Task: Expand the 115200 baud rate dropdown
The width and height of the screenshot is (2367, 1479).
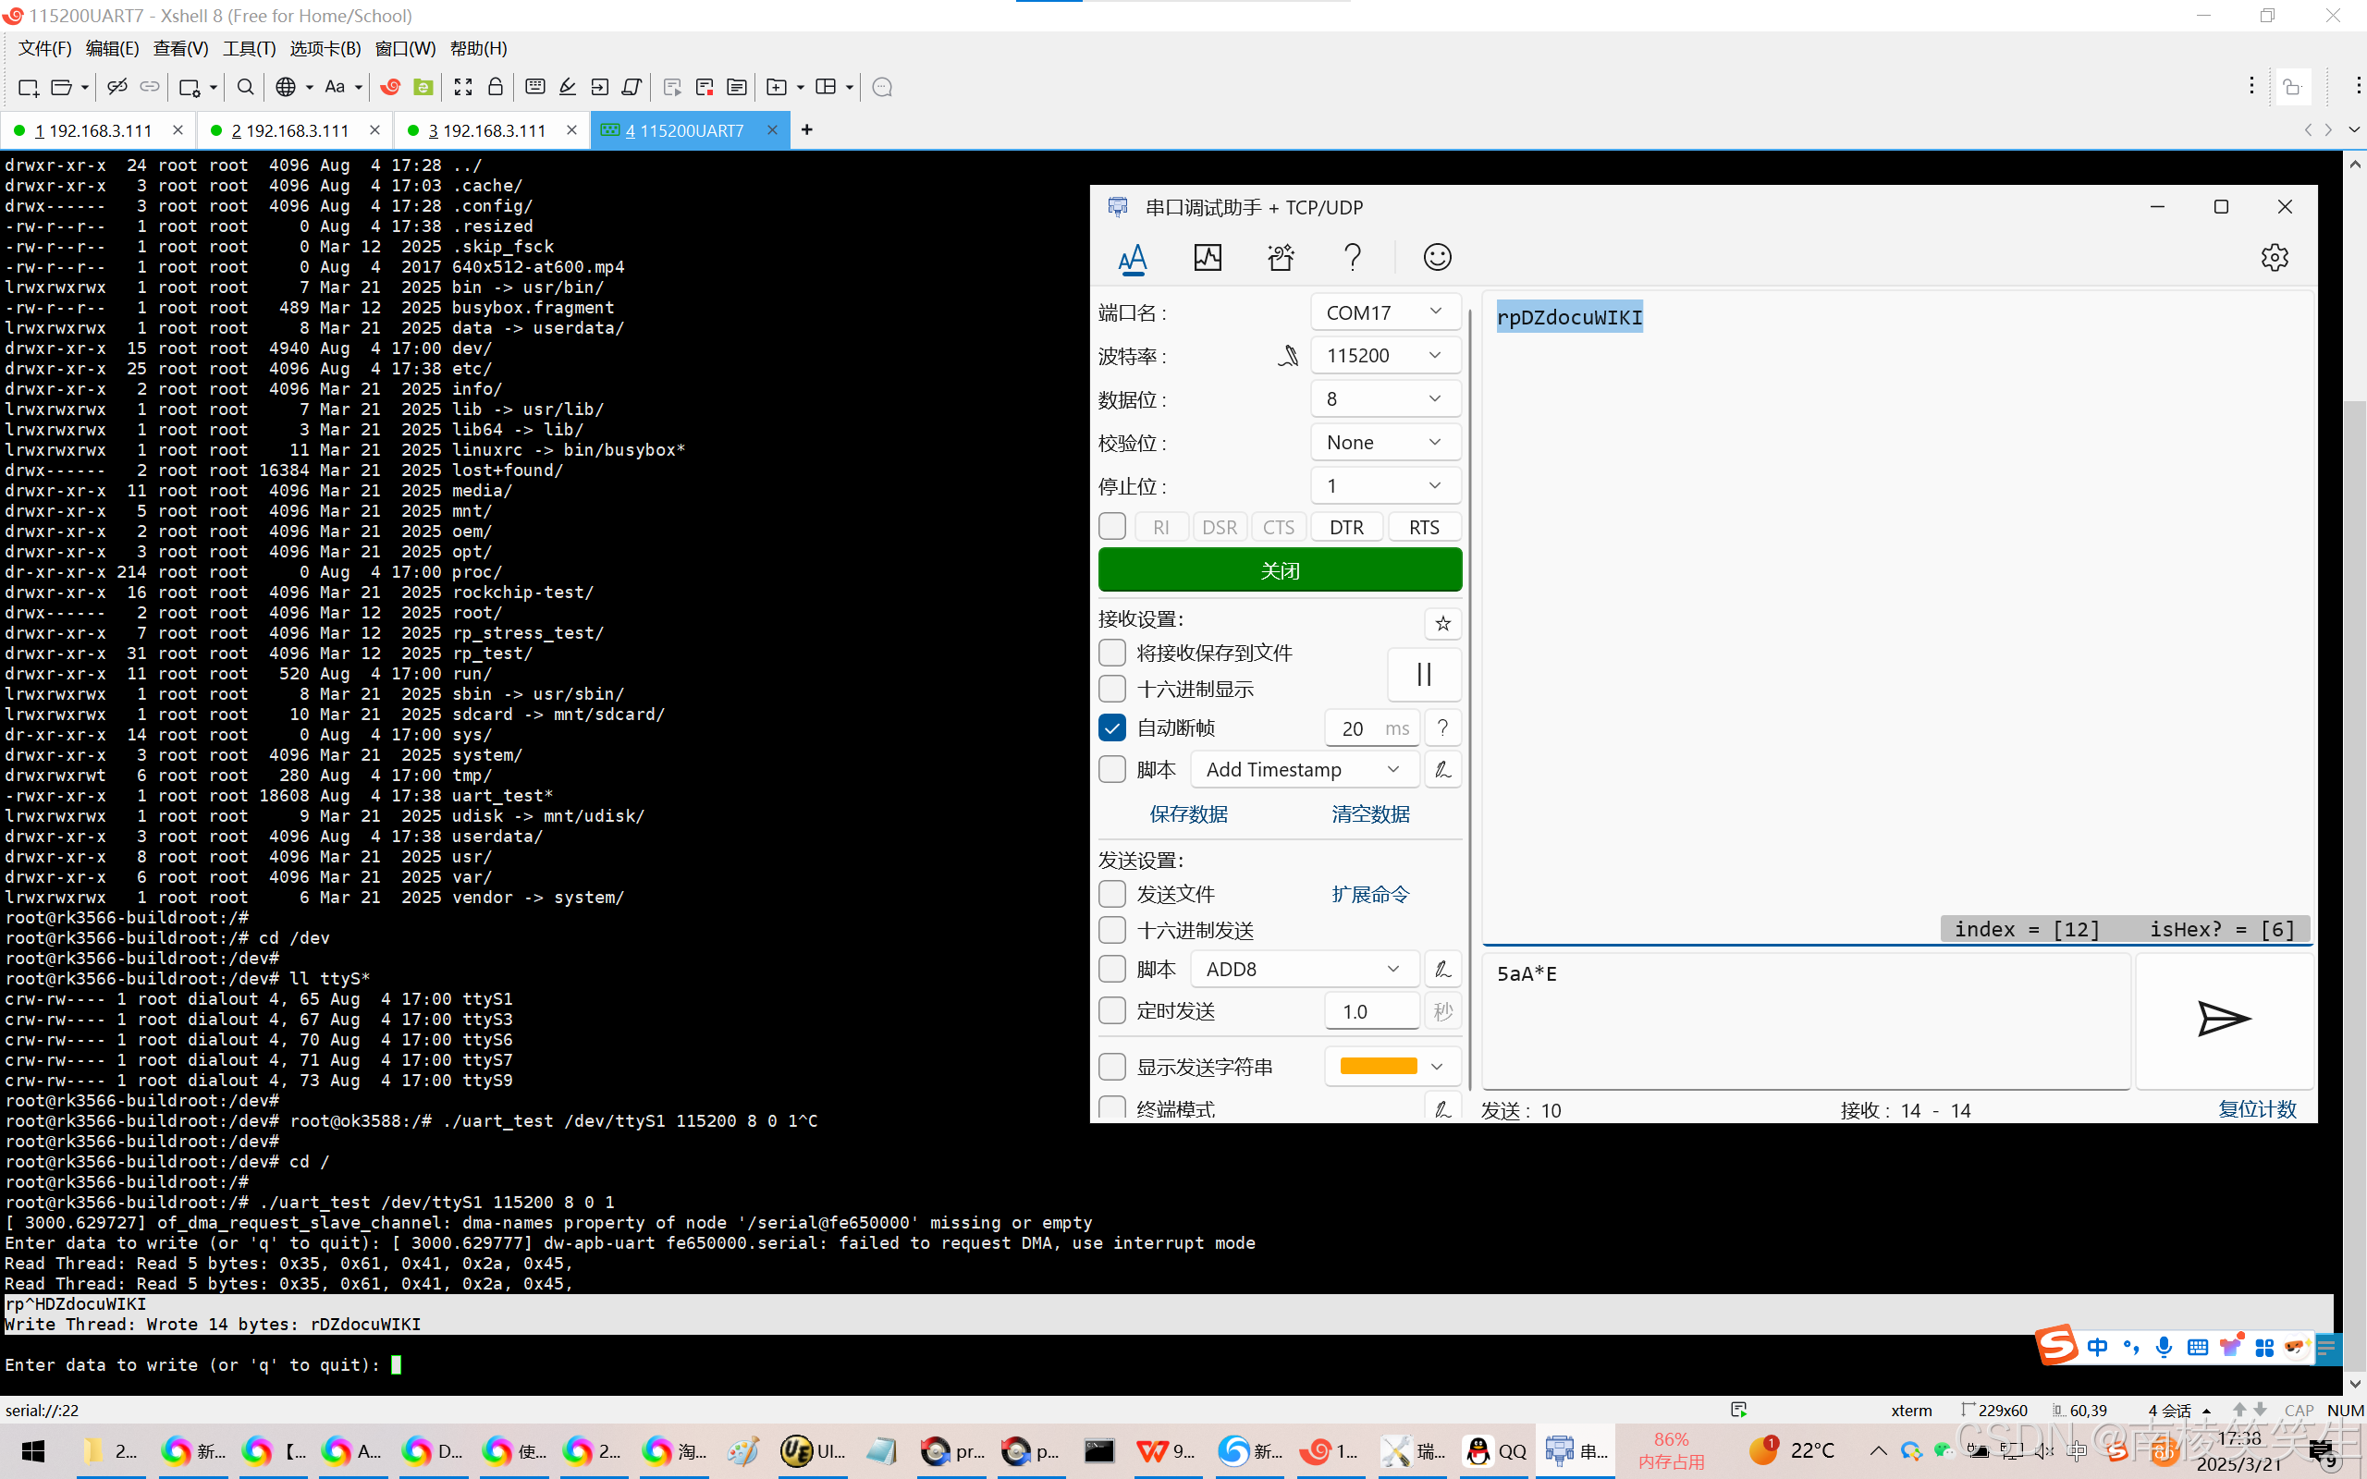Action: click(1384, 355)
